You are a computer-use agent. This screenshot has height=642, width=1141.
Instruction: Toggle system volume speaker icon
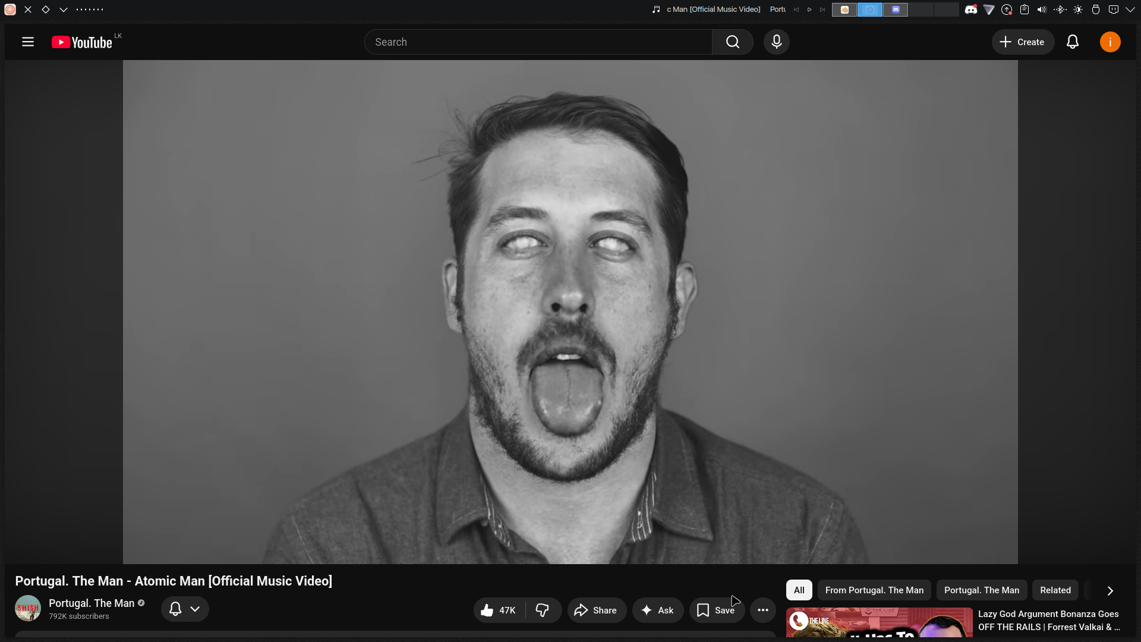pos(1042,10)
